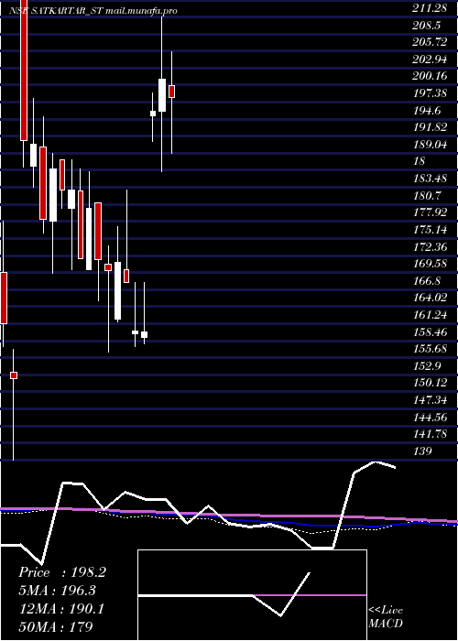Click the 164.02 price axis label

tap(430, 298)
